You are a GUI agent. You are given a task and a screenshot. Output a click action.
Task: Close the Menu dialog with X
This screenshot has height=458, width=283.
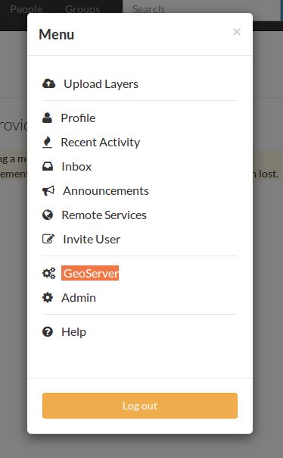[237, 32]
